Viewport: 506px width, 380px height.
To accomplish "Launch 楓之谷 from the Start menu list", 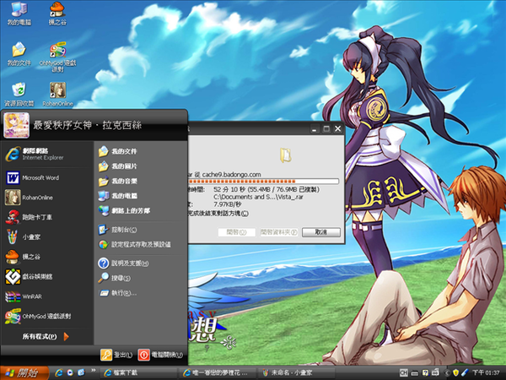I will (24, 257).
